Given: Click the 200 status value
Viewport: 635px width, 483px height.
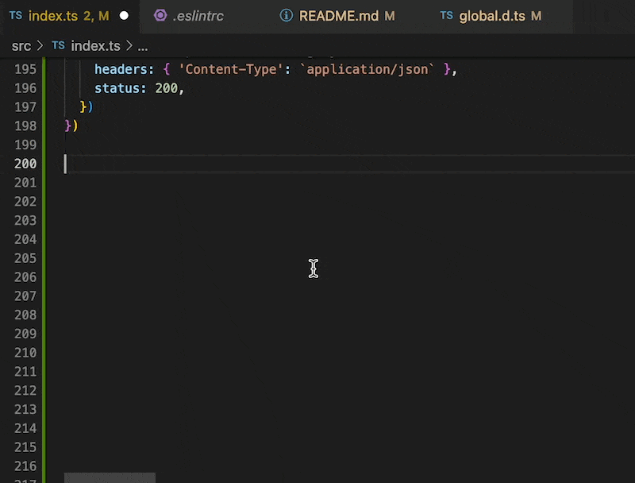Looking at the screenshot, I should (x=166, y=88).
